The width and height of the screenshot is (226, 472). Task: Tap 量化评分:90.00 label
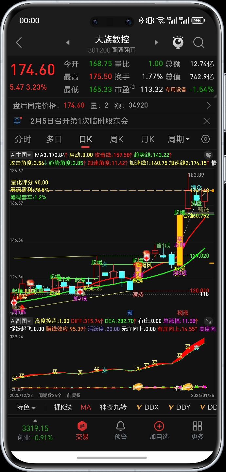pyautogui.click(x=29, y=183)
